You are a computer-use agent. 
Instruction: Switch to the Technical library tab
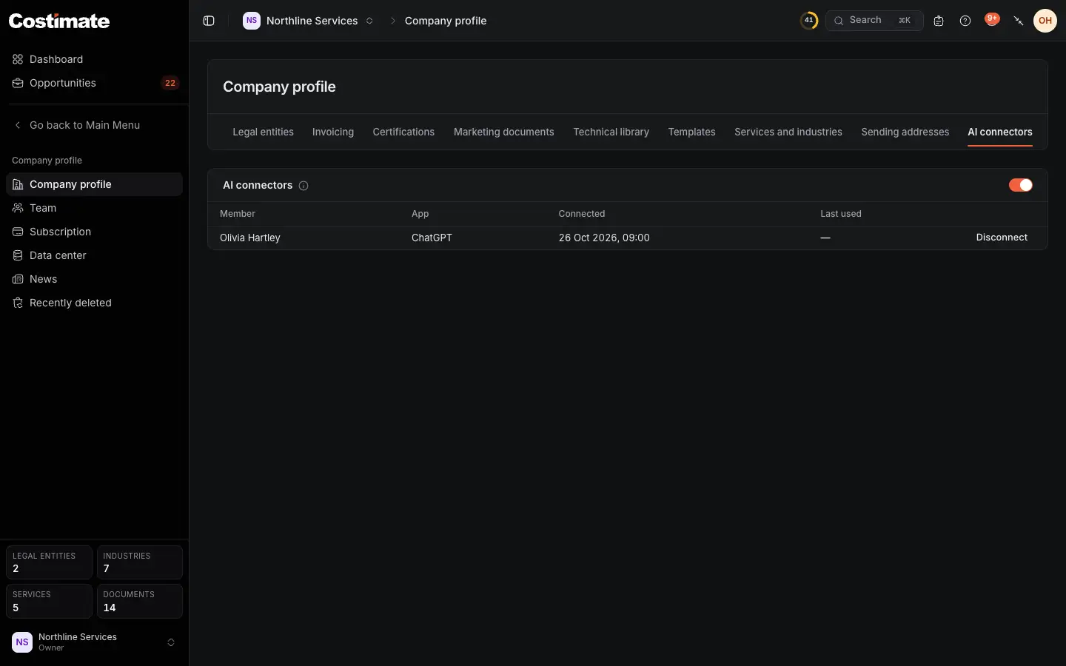pos(611,132)
